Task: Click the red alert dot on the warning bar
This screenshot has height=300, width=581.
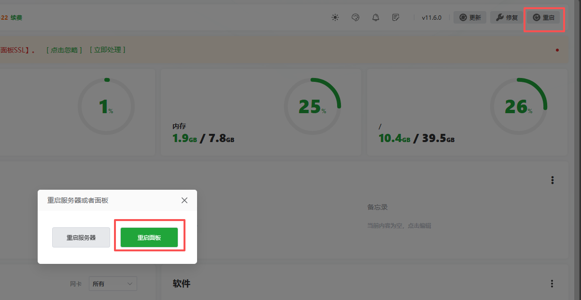Action: pyautogui.click(x=557, y=50)
